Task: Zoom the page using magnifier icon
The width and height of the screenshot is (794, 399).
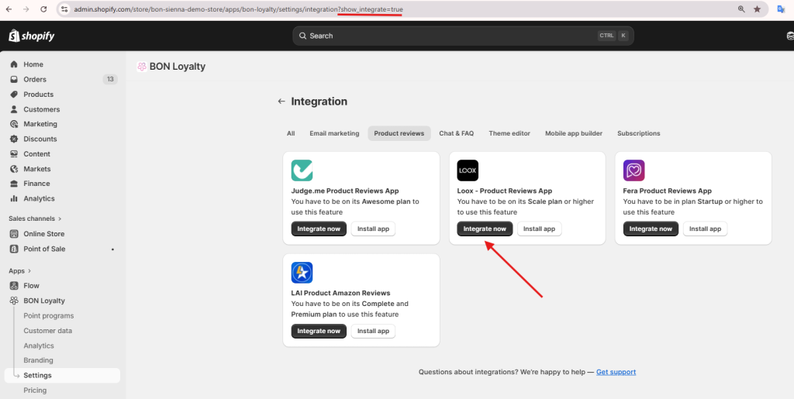Action: [741, 9]
